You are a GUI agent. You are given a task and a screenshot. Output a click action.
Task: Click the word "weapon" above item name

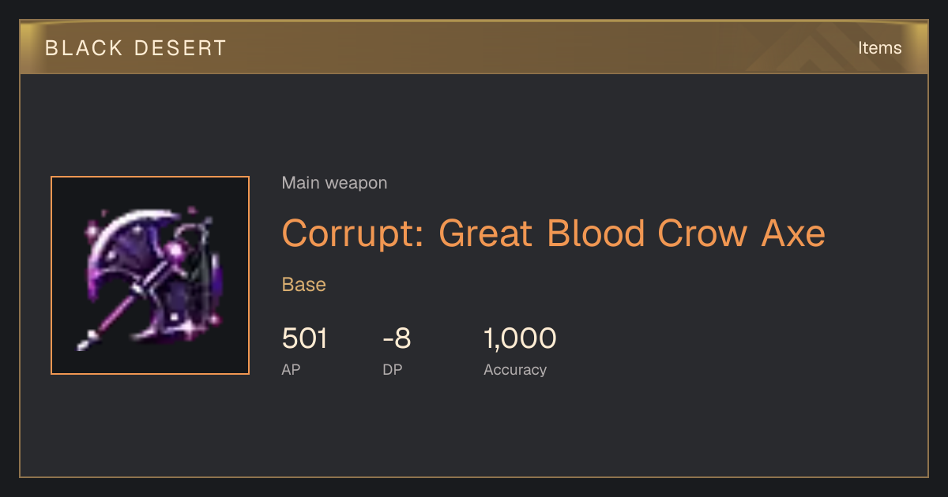356,184
